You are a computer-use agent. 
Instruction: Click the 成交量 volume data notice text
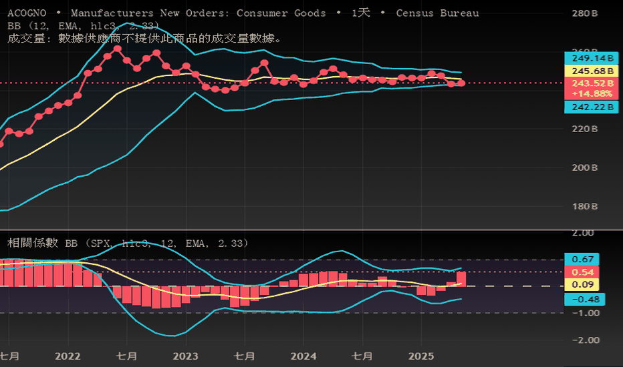click(146, 39)
